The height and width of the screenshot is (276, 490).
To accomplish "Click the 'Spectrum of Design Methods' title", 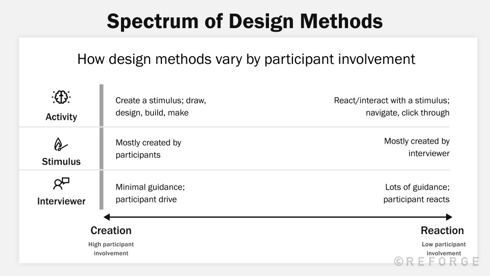I will point(244,21).
